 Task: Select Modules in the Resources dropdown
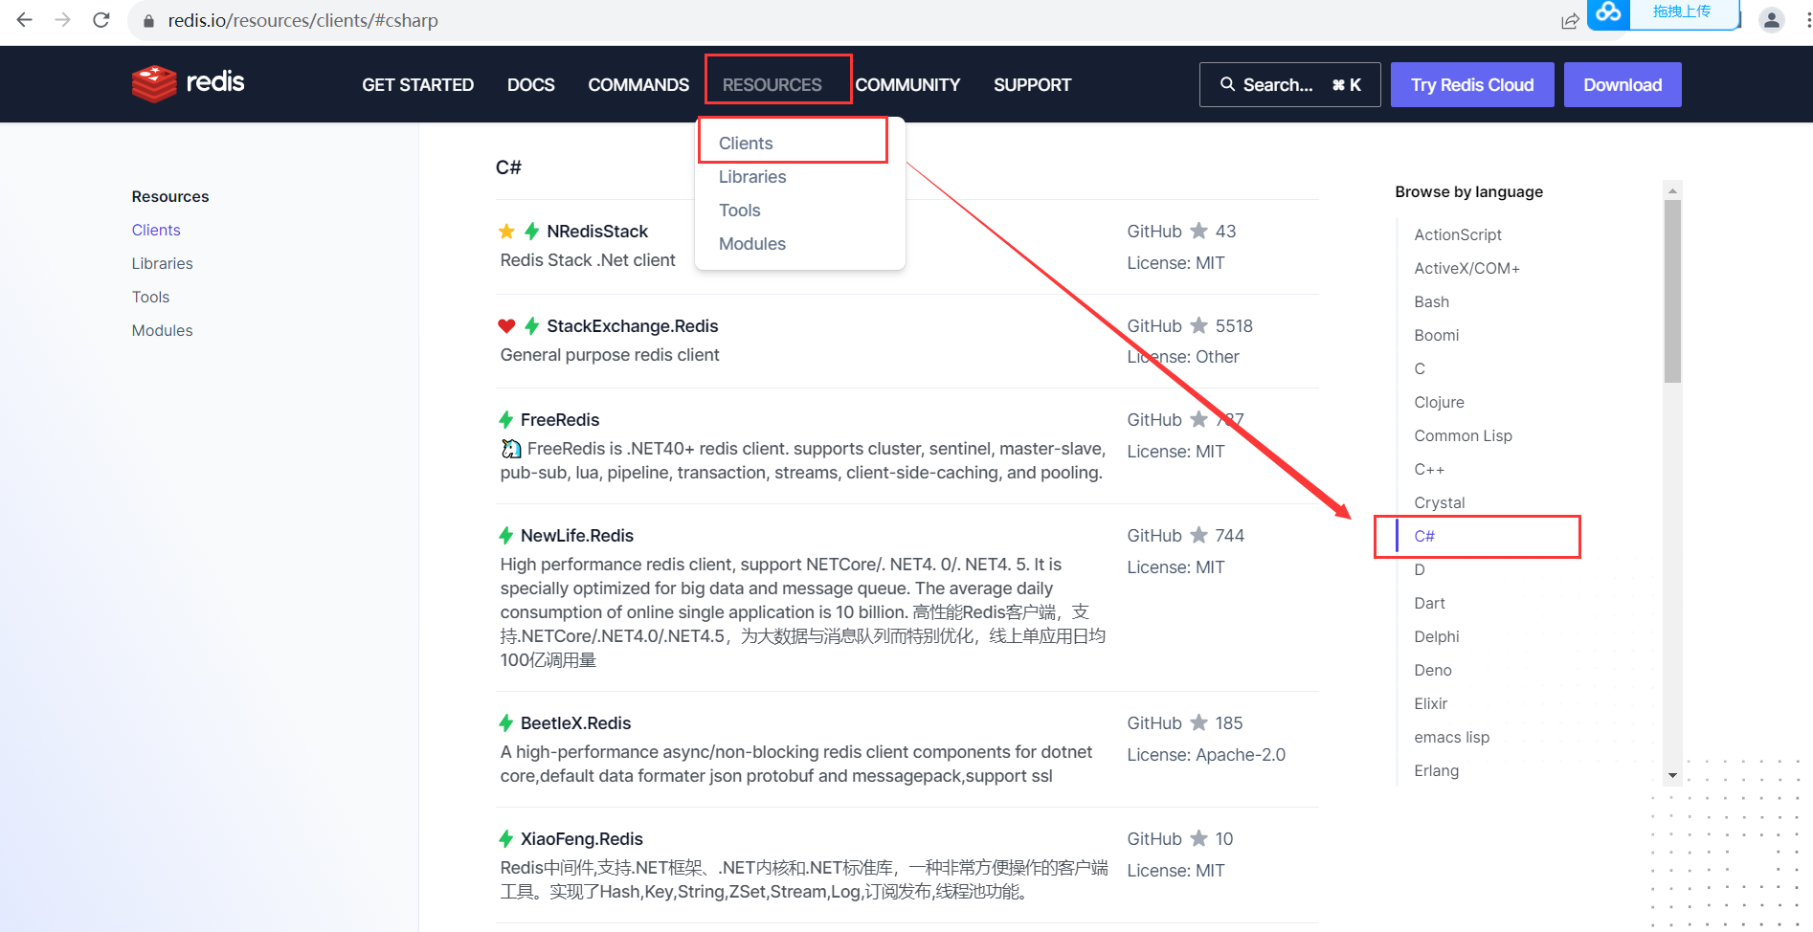pyautogui.click(x=752, y=244)
